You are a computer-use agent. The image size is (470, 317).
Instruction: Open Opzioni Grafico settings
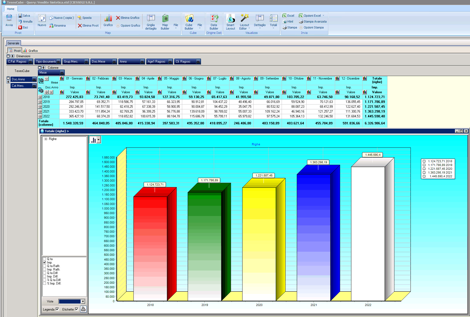[x=128, y=26]
